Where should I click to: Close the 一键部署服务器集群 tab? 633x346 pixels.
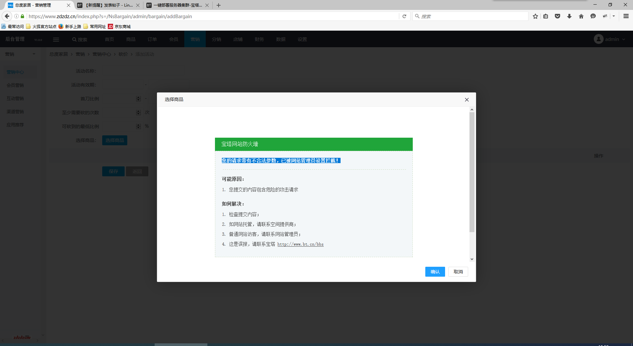pos(207,5)
